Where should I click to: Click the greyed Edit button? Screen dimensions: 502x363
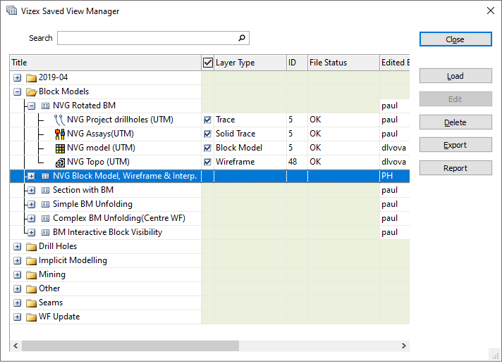pyautogui.click(x=455, y=99)
